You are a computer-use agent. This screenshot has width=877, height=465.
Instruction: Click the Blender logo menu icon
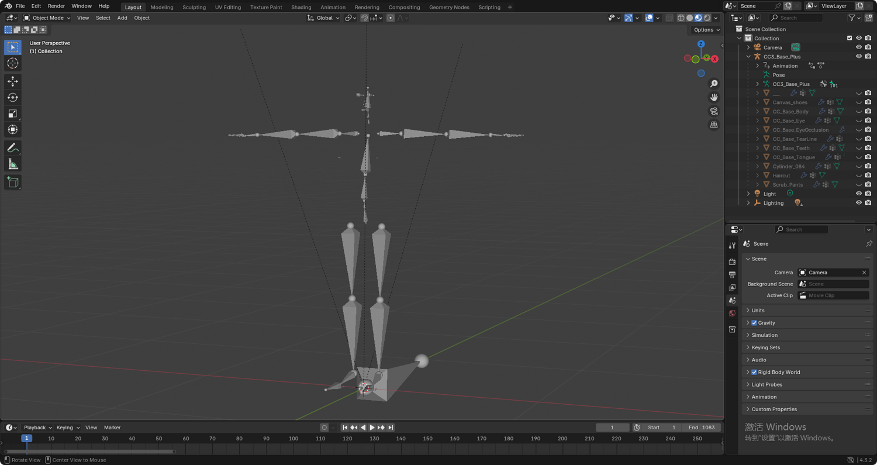click(x=8, y=6)
